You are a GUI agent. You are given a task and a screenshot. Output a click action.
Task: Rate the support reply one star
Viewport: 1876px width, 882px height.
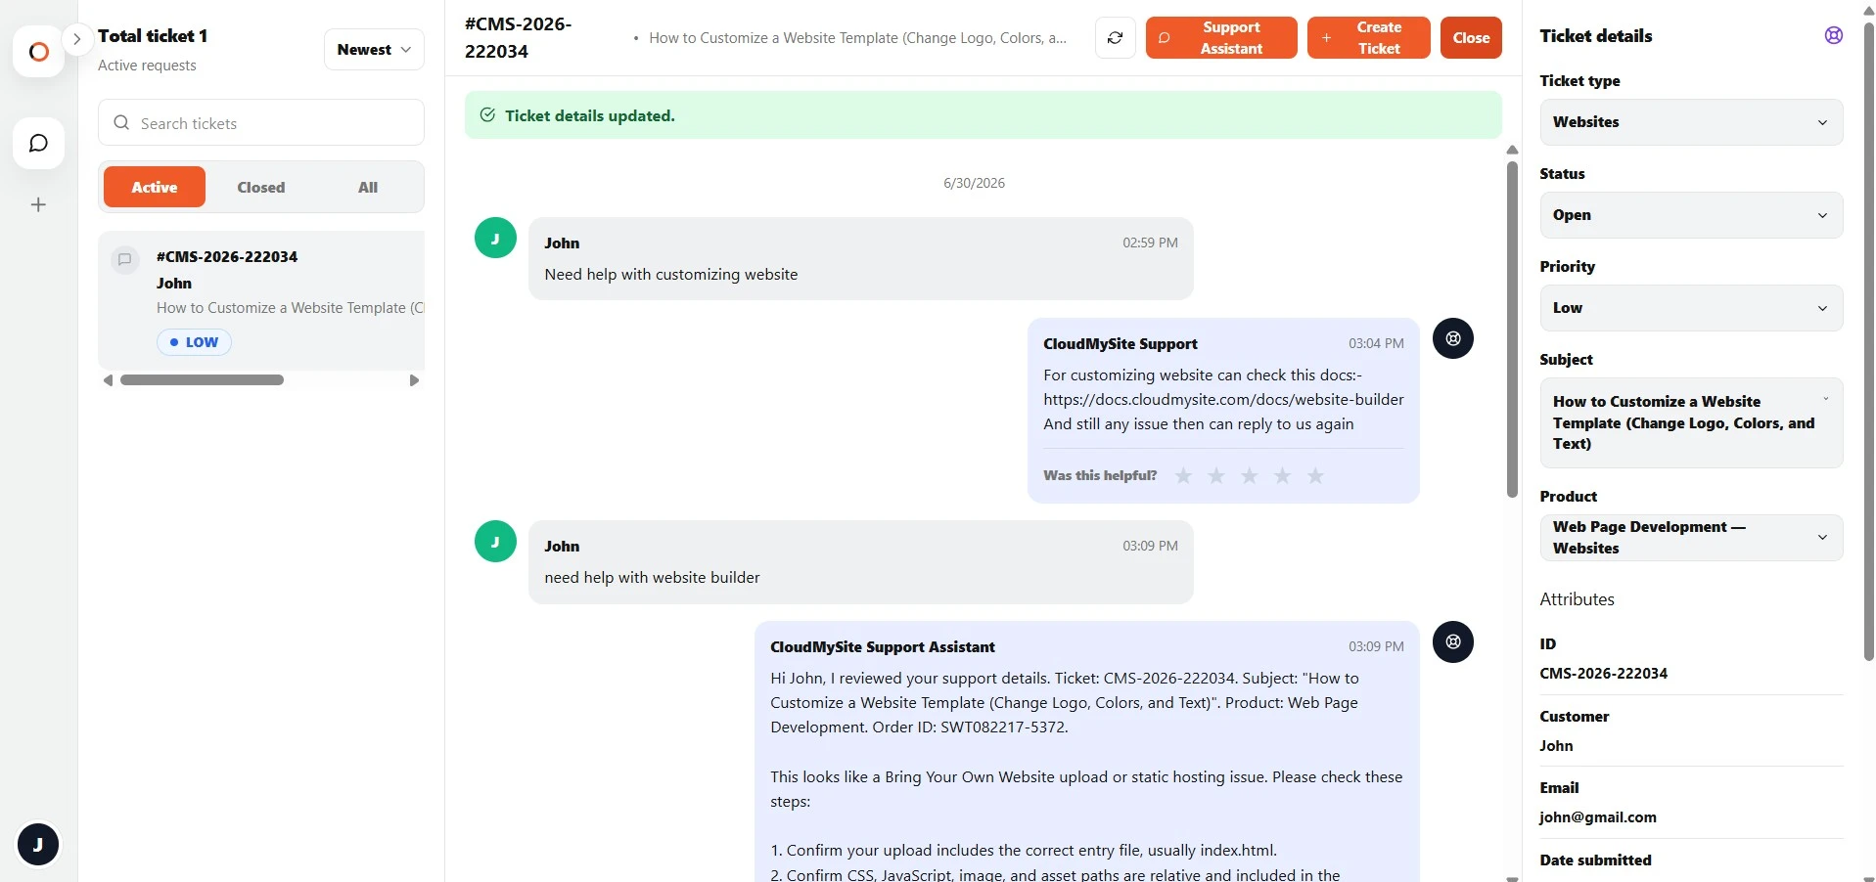click(x=1183, y=475)
